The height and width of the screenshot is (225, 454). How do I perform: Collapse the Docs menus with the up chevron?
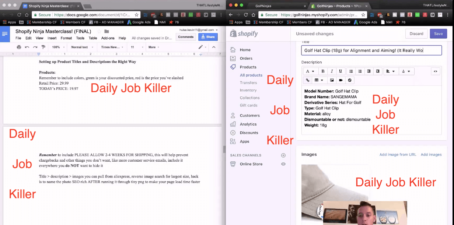tap(214, 47)
